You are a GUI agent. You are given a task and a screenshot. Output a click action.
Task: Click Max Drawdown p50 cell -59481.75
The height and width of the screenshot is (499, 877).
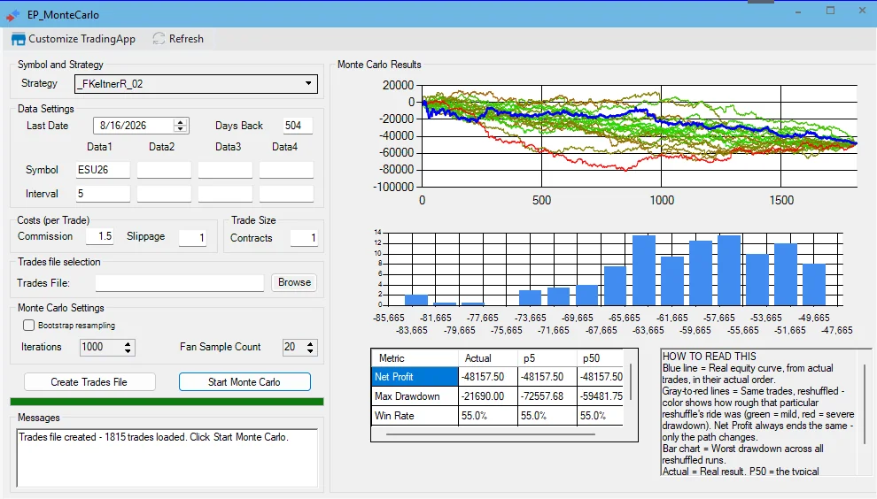pyautogui.click(x=600, y=396)
